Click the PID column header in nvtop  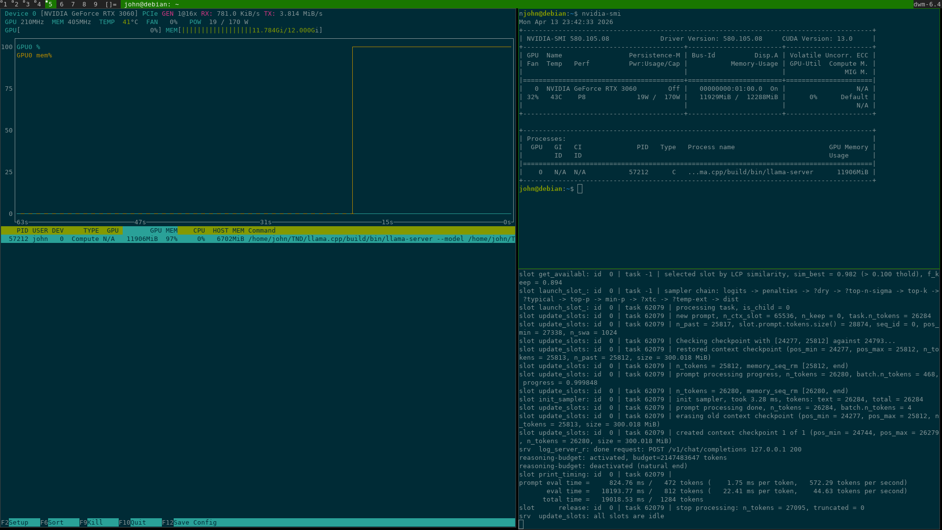[x=22, y=231]
